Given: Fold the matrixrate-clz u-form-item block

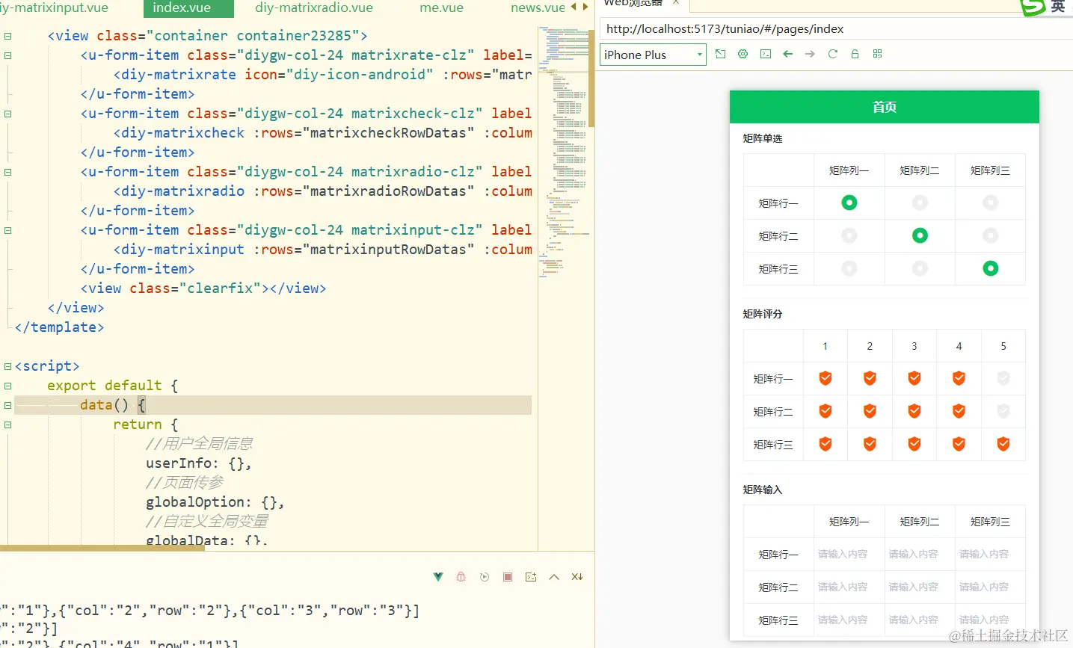Looking at the screenshot, I should [7, 55].
